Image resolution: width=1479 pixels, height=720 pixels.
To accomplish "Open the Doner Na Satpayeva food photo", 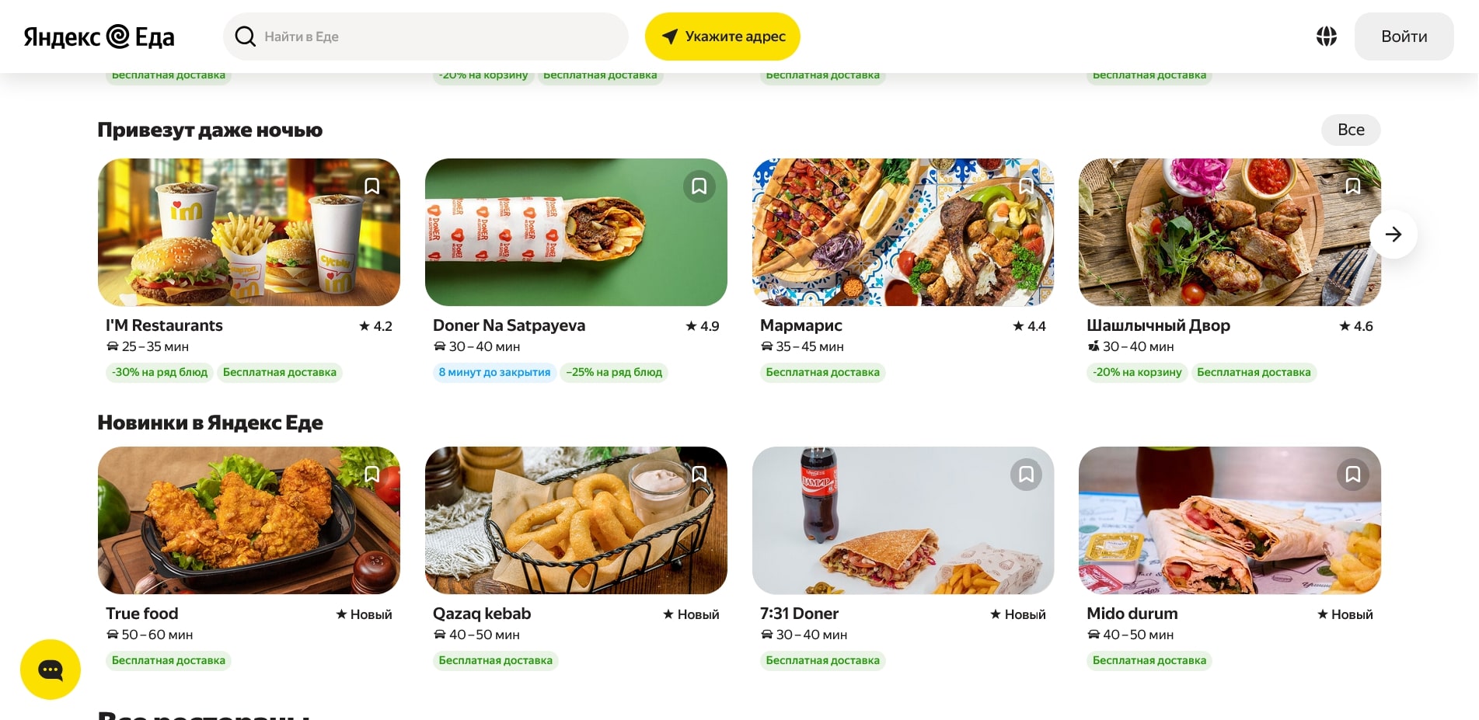I will [576, 232].
